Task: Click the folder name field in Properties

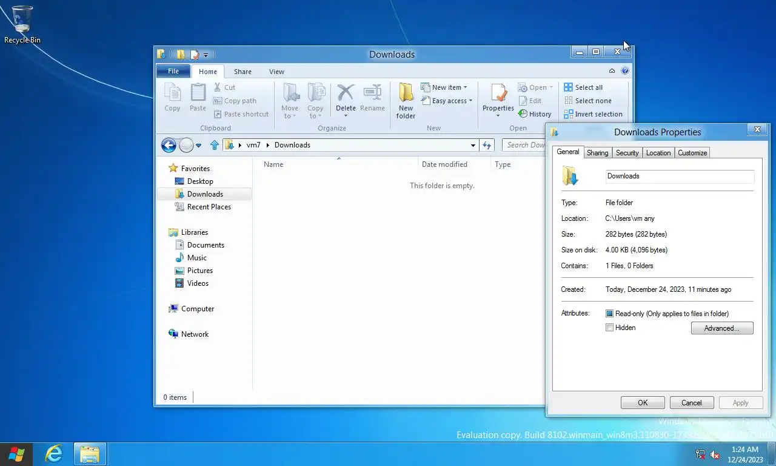Action: [x=680, y=176]
